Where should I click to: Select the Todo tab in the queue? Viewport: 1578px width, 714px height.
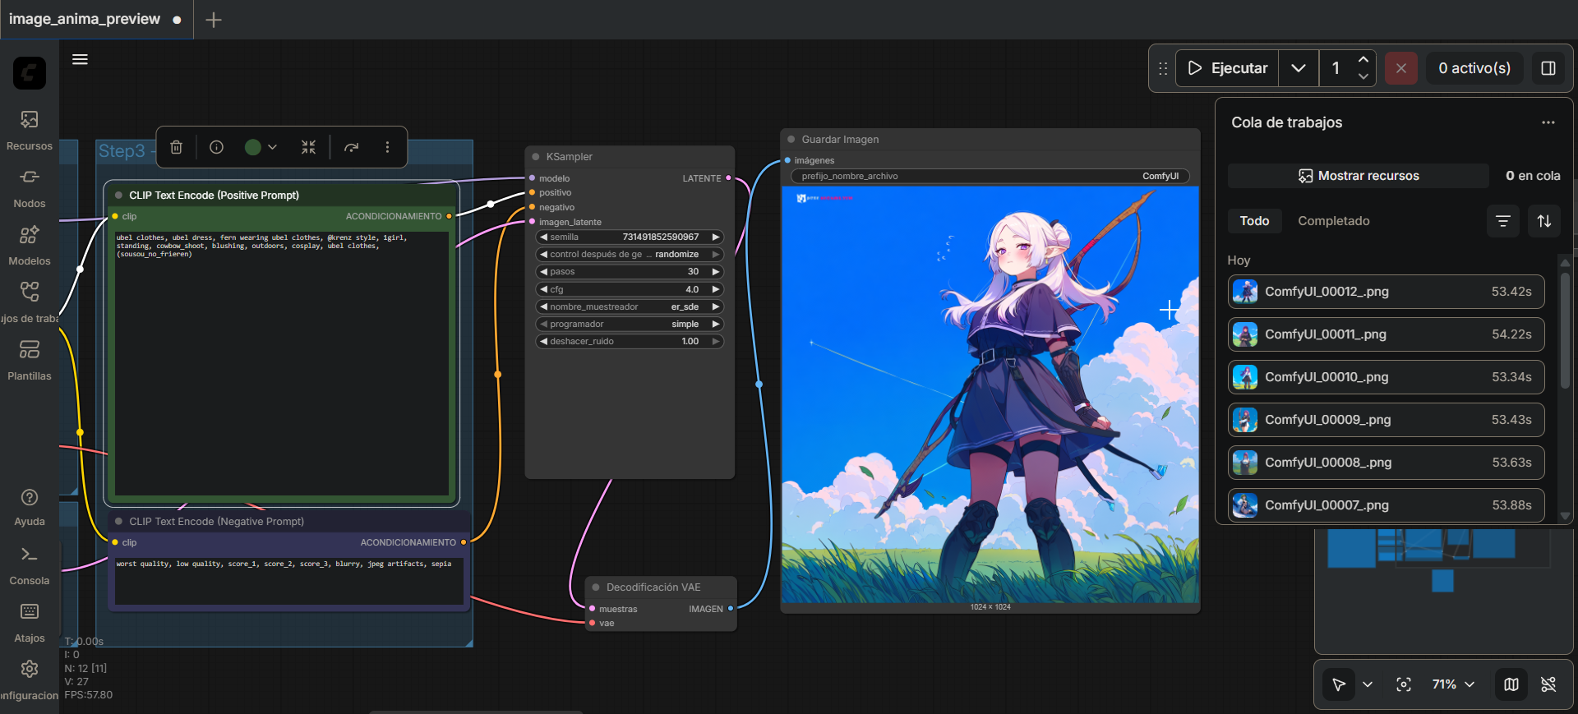[1254, 221]
